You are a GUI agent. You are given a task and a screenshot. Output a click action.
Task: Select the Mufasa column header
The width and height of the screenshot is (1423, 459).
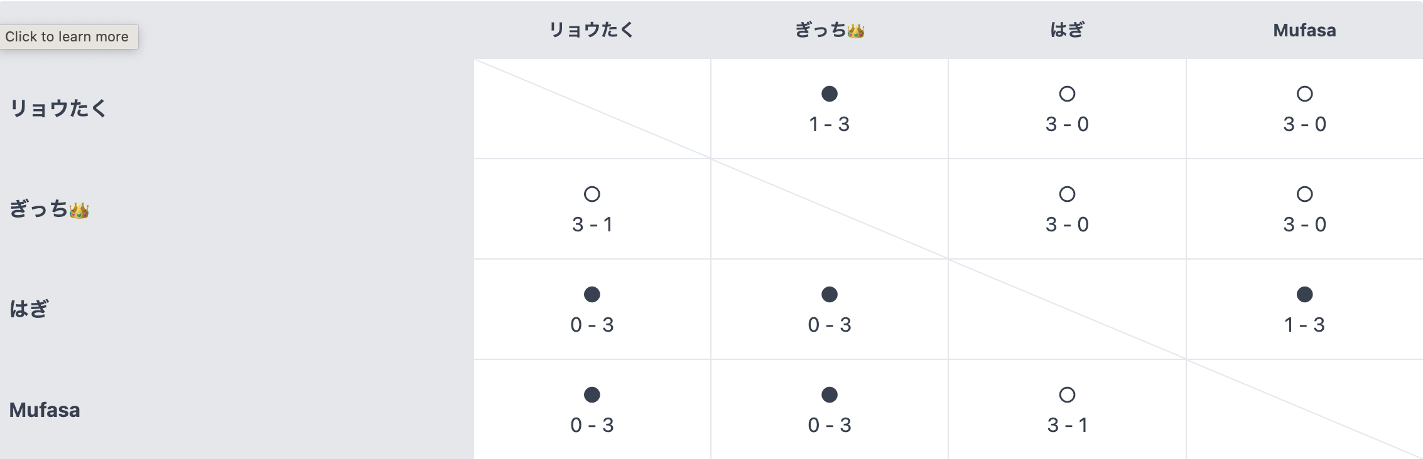1304,30
